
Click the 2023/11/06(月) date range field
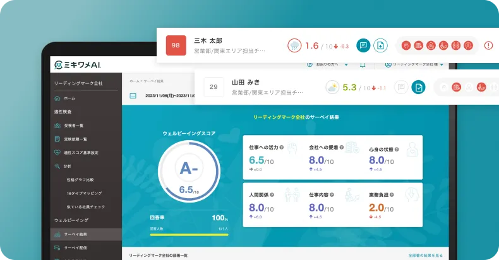(x=170, y=96)
